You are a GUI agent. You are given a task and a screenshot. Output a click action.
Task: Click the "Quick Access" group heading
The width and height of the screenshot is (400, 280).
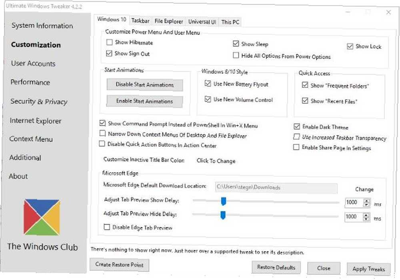click(314, 73)
